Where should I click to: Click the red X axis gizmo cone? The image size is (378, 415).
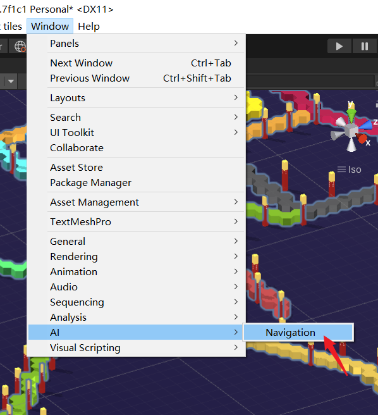(362, 138)
